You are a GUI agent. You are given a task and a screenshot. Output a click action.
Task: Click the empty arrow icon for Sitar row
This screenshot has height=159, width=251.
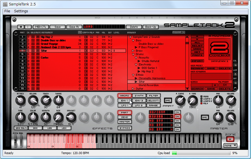[86, 51]
